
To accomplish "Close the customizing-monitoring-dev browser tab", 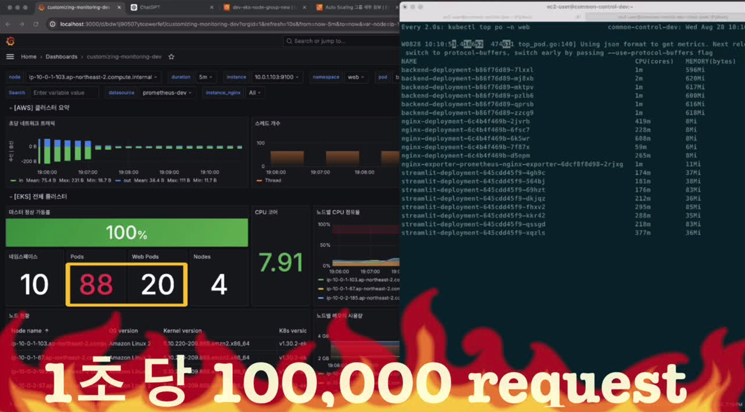I will pyautogui.click(x=119, y=7).
